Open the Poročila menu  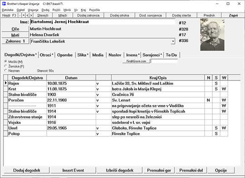(x=94, y=10)
